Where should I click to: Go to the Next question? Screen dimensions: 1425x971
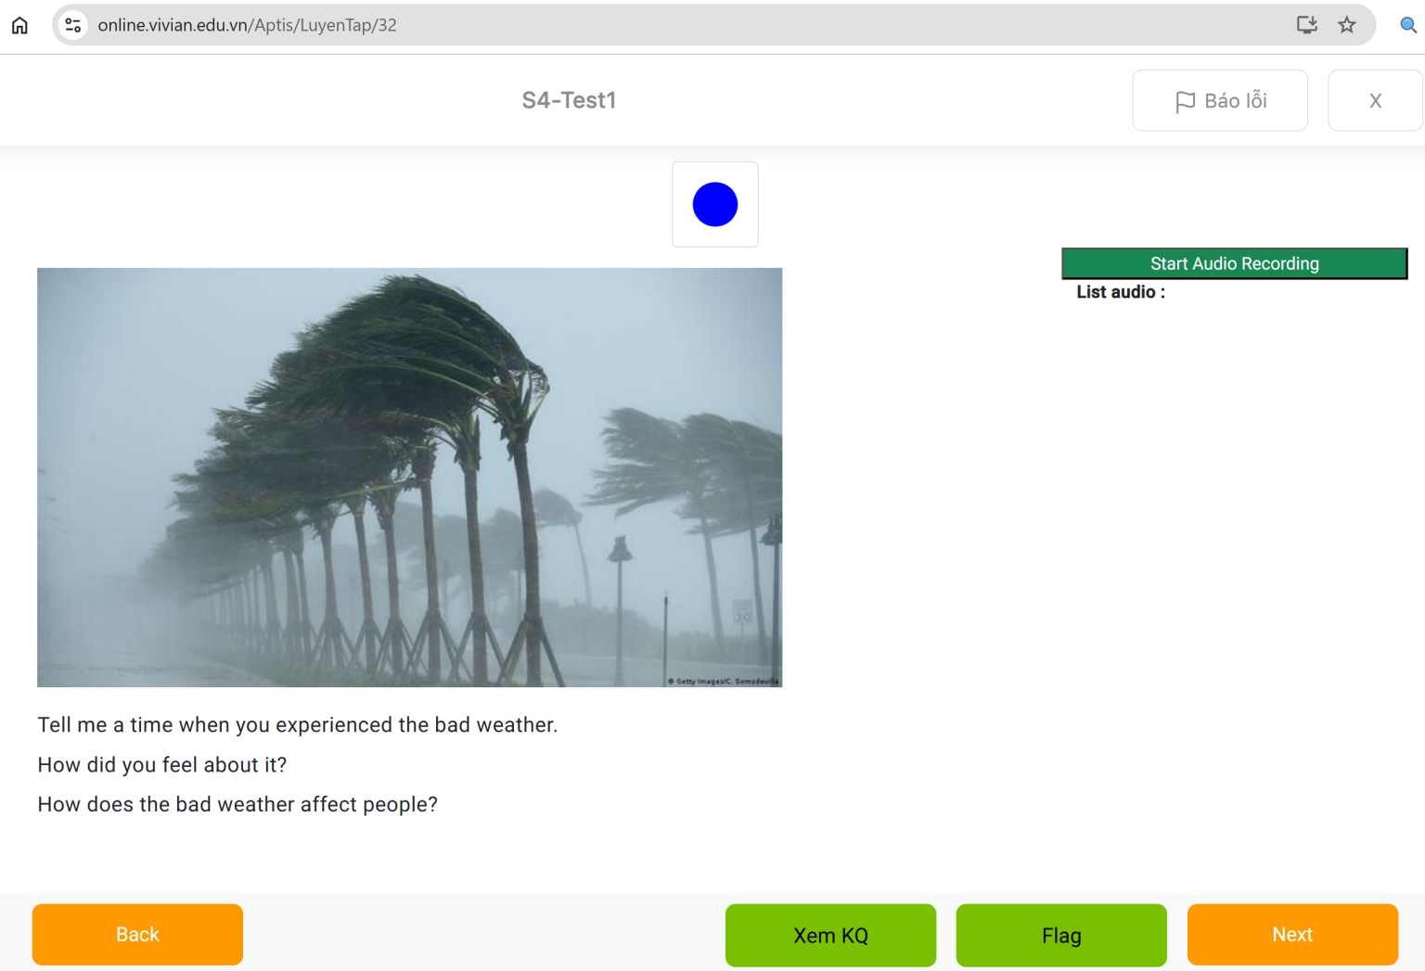pyautogui.click(x=1291, y=935)
